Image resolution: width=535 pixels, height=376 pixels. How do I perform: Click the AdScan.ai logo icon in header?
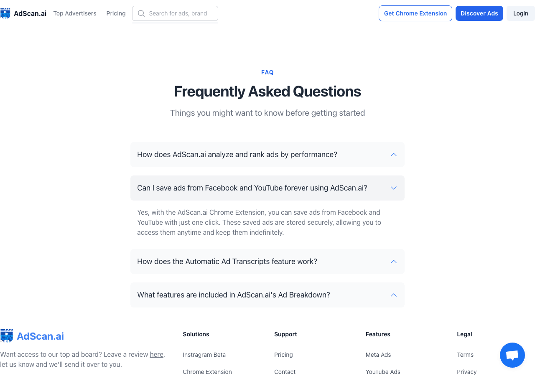pos(5,13)
